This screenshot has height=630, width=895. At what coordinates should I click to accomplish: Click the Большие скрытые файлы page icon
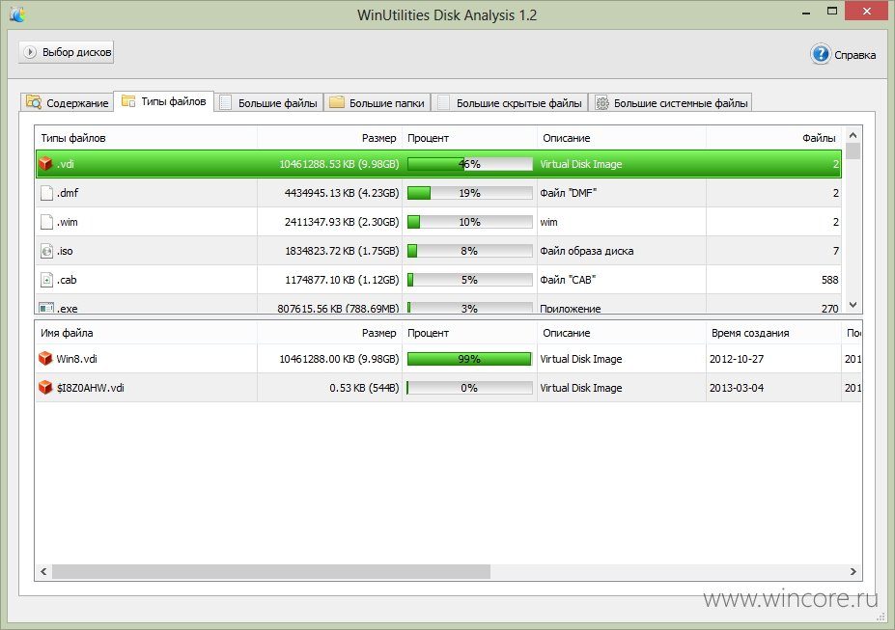pyautogui.click(x=443, y=102)
